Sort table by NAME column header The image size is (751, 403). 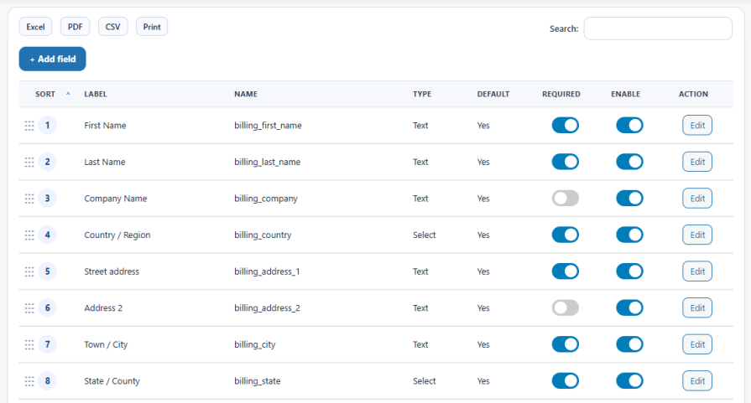246,94
